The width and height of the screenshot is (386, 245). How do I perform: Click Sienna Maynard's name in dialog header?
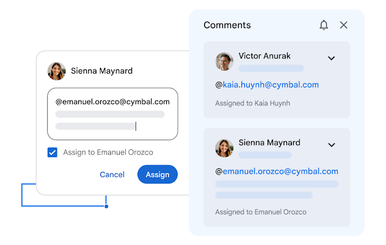click(101, 71)
